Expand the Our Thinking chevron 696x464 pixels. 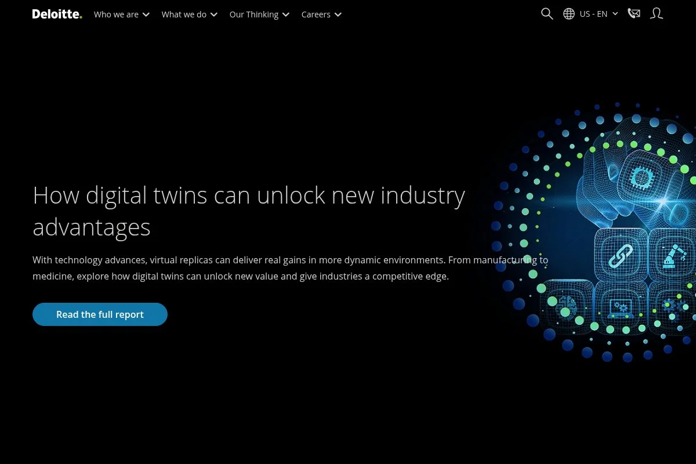click(x=287, y=14)
